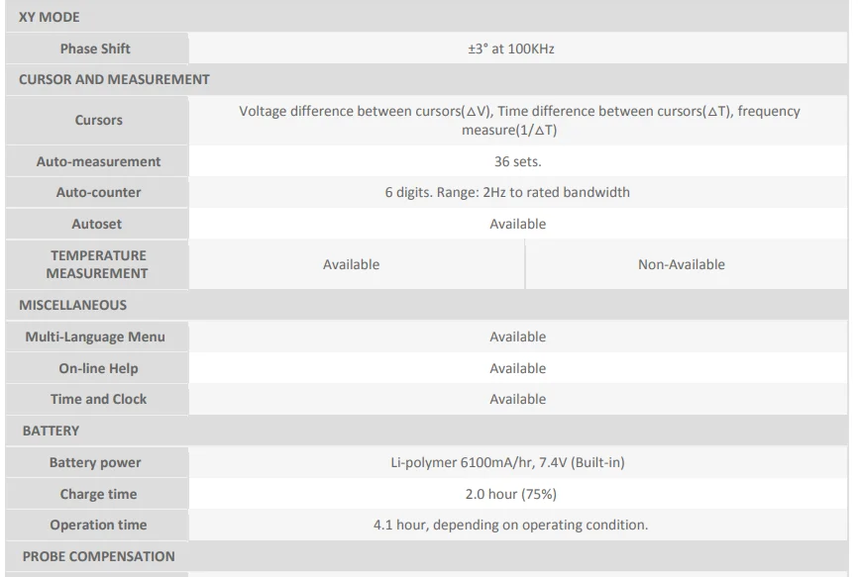Click the Time and Clock label
Viewport: 858px width, 577px height.
(x=98, y=399)
